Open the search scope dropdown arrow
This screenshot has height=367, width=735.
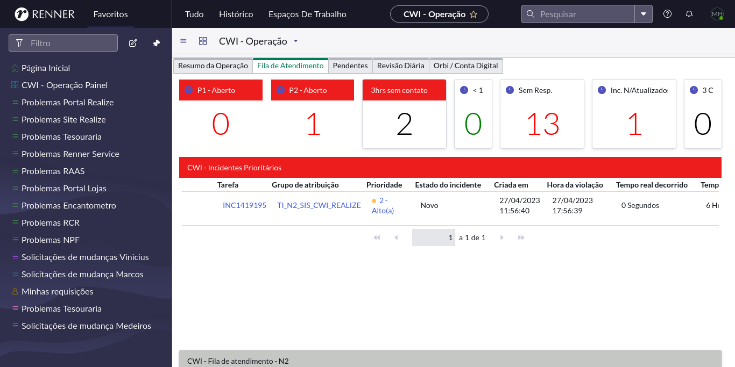click(x=644, y=14)
